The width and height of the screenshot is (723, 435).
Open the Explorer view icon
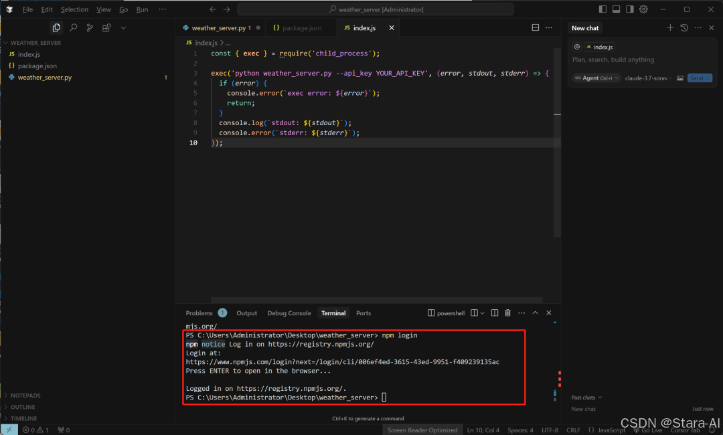[x=56, y=27]
